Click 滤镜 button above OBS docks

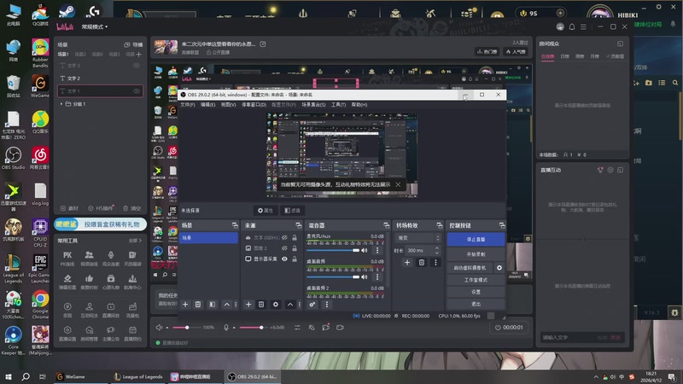pos(292,210)
